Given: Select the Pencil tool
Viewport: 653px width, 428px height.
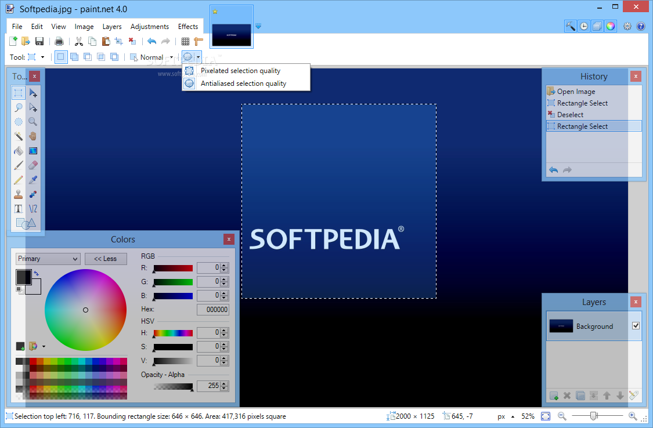Looking at the screenshot, I should (19, 180).
